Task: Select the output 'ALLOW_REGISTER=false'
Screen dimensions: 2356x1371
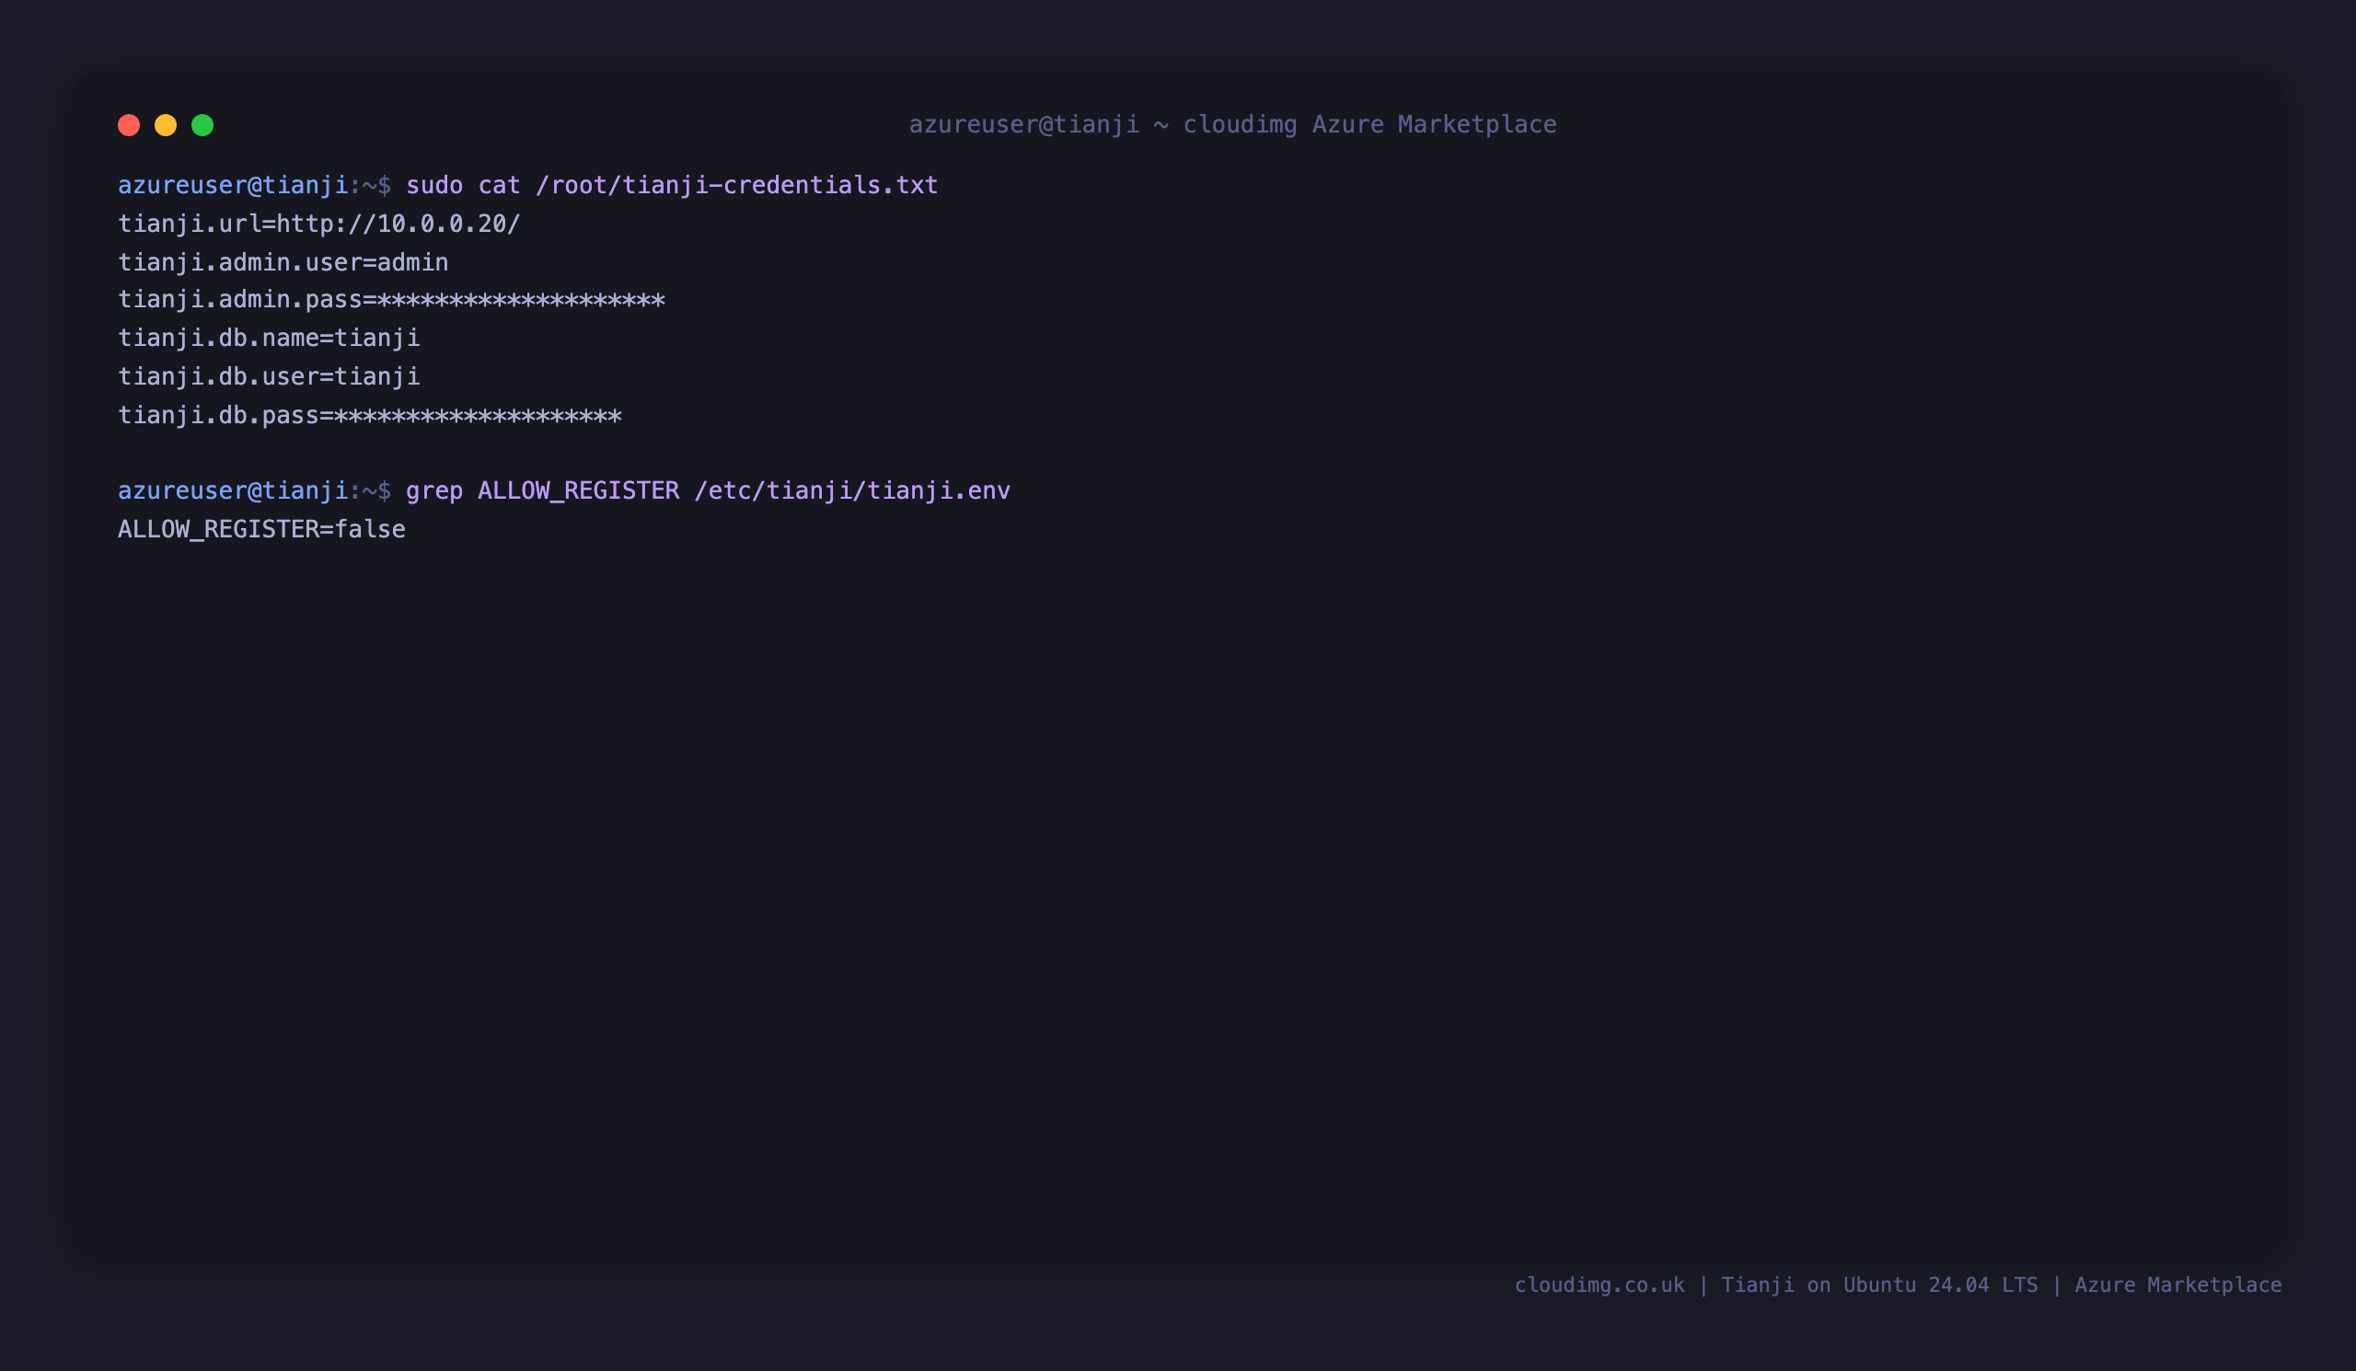Action: coord(261,530)
